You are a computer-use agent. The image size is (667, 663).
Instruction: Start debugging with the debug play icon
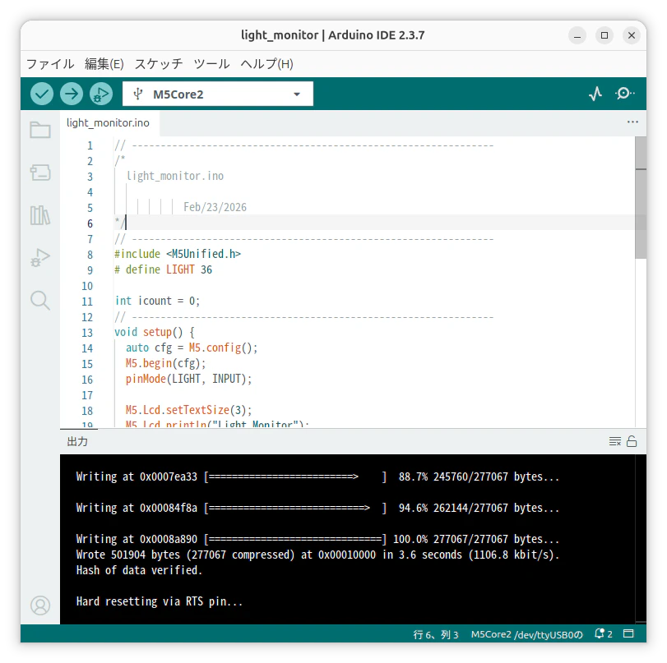[x=101, y=94]
